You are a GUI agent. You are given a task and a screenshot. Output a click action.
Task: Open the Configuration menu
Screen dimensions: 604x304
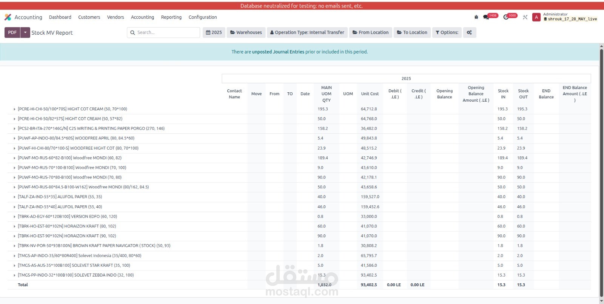click(203, 17)
